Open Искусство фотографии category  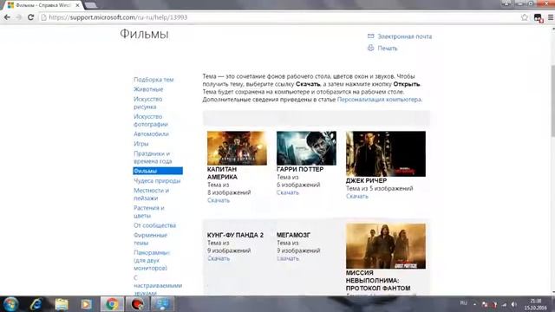(x=151, y=120)
